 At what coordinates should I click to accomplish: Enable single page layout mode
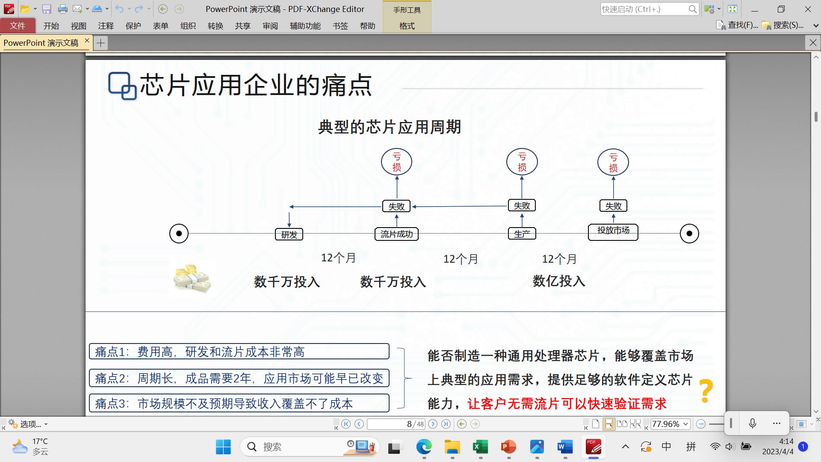(x=596, y=424)
